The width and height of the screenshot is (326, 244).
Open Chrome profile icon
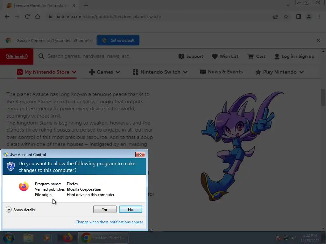click(x=309, y=17)
